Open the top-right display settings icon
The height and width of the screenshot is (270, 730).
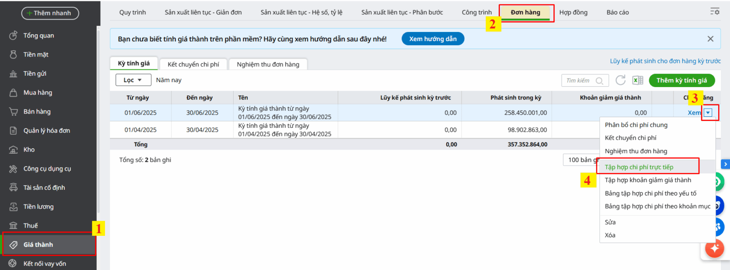click(714, 11)
